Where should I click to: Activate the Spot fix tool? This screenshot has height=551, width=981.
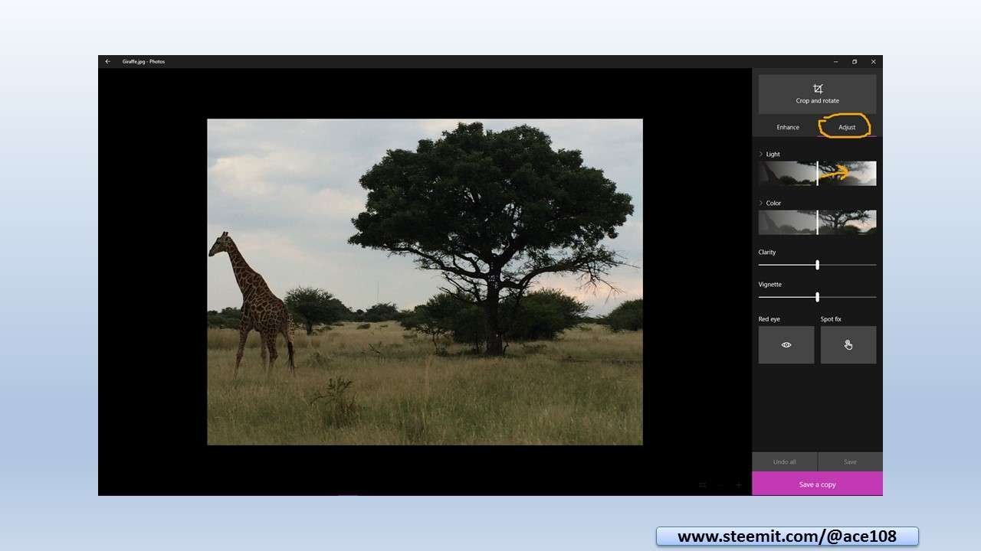pos(848,345)
